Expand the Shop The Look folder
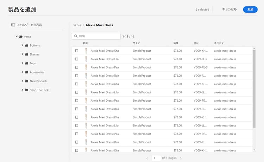 pyautogui.click(x=22, y=90)
